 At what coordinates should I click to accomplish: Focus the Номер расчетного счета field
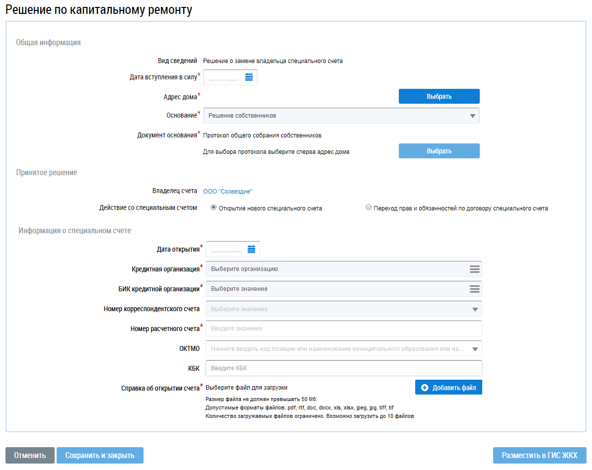pos(344,329)
